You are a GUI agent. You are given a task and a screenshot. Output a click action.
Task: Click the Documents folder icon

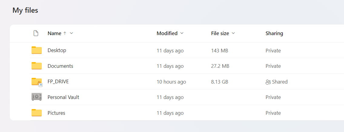37,66
